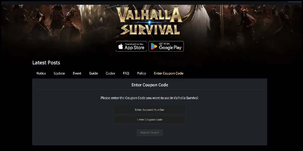Viewport: 303px width, 151px height.
Task: Click the Valhalla Survival game logo
Action: pos(149,21)
